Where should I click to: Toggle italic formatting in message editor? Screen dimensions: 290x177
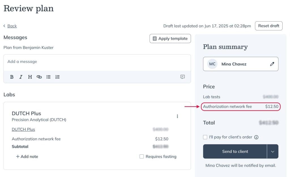point(21,77)
